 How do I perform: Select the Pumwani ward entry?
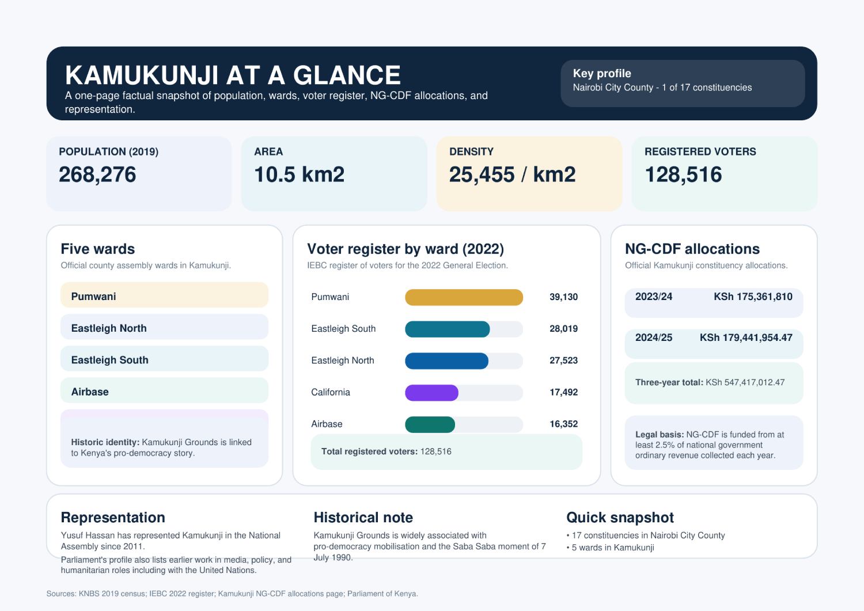click(x=164, y=296)
